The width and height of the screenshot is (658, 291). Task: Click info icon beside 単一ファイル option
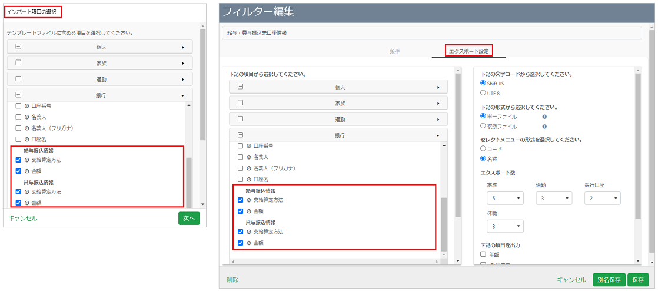click(x=544, y=117)
